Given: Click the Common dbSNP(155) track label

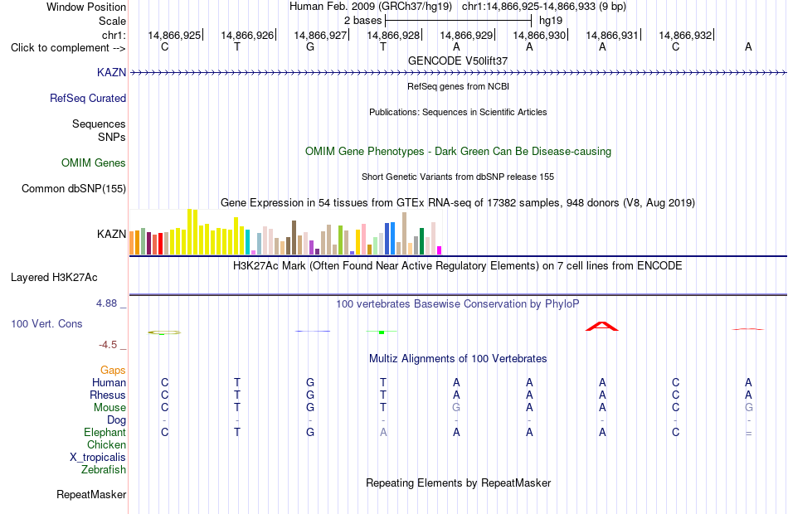Looking at the screenshot, I should tap(74, 188).
